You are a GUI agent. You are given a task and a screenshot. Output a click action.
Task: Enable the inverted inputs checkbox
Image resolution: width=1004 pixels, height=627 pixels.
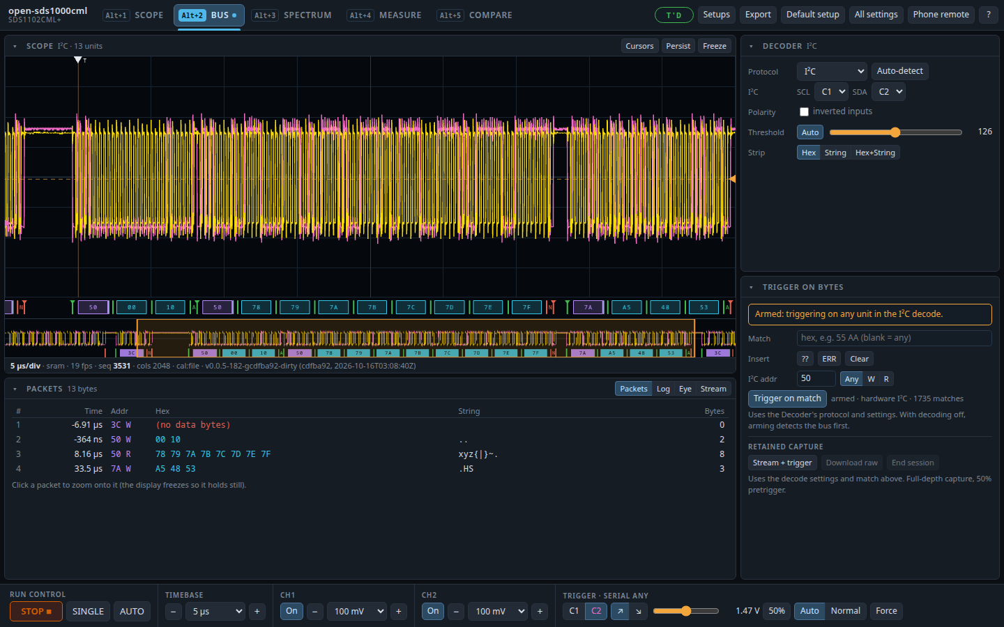pyautogui.click(x=804, y=111)
